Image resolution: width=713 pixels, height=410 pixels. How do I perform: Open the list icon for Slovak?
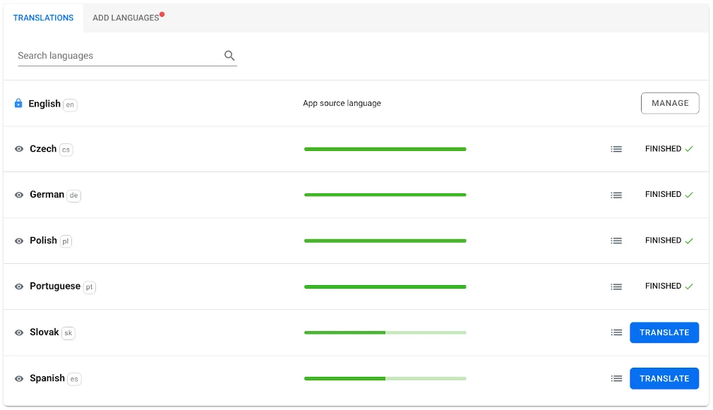pyautogui.click(x=616, y=332)
